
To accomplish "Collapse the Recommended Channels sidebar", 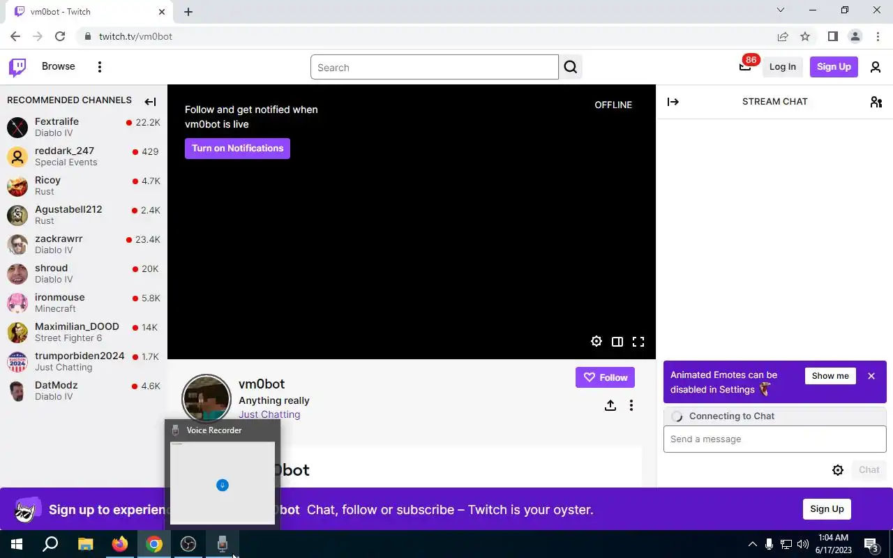I will (x=150, y=102).
